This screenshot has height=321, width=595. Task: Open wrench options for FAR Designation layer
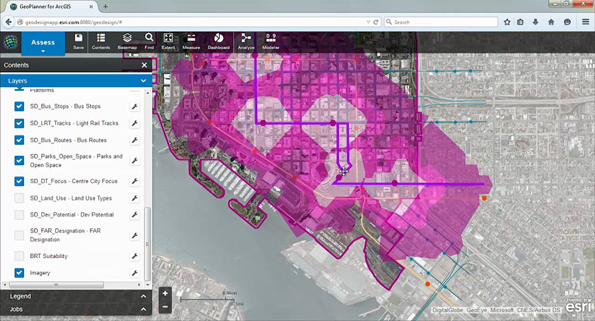[134, 235]
